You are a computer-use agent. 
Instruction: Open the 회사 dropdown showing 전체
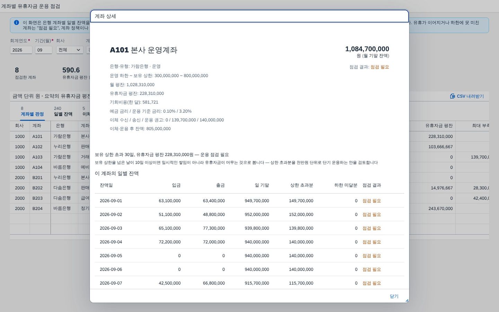click(x=70, y=50)
